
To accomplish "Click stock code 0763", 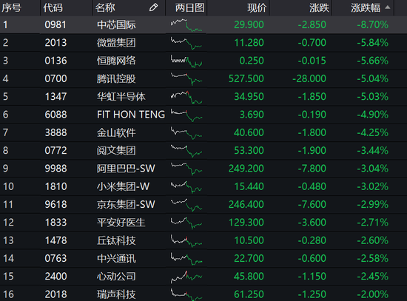I will point(55,258).
